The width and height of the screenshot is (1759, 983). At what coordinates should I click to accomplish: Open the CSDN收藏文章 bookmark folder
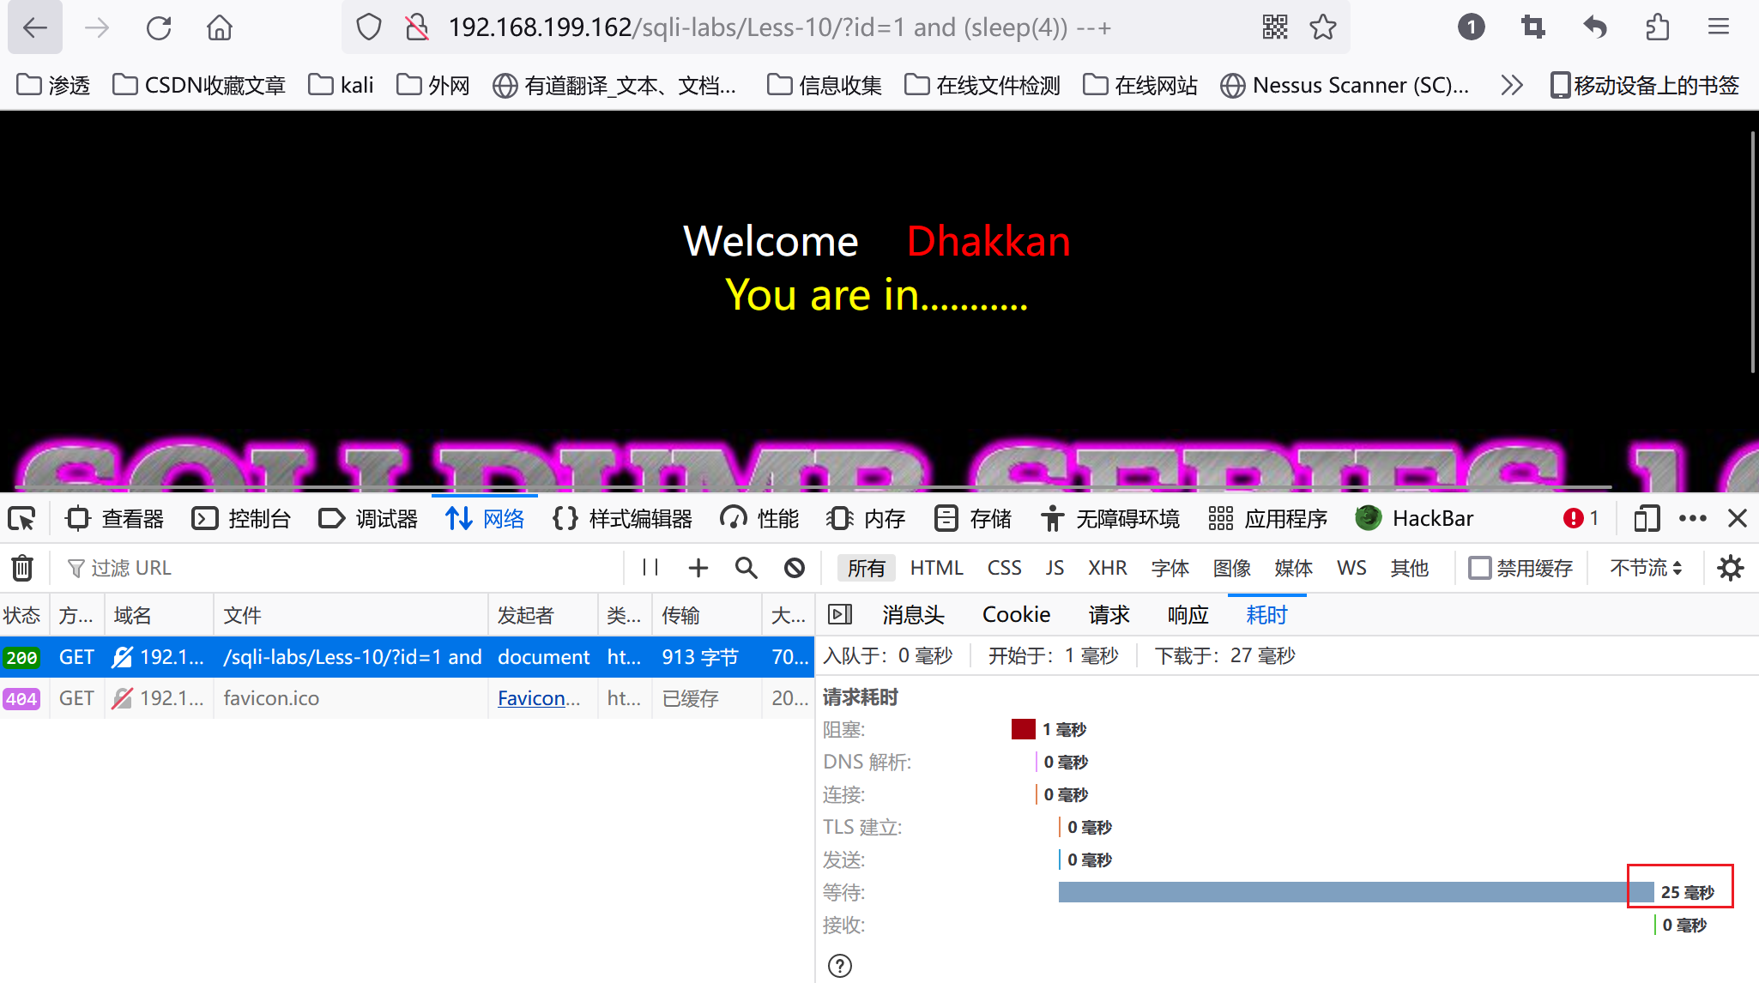pos(199,85)
